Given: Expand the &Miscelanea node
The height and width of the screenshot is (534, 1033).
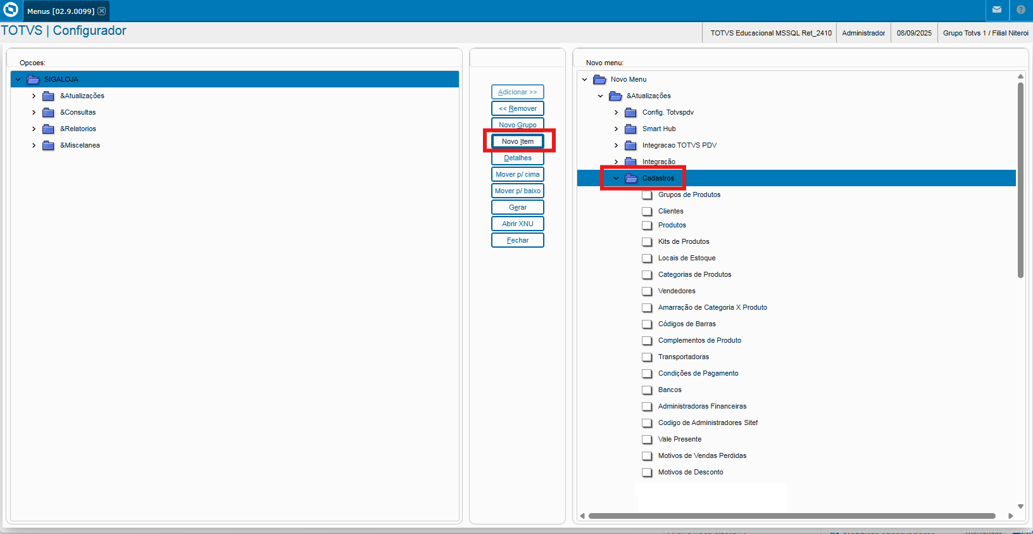Looking at the screenshot, I should (x=34, y=145).
